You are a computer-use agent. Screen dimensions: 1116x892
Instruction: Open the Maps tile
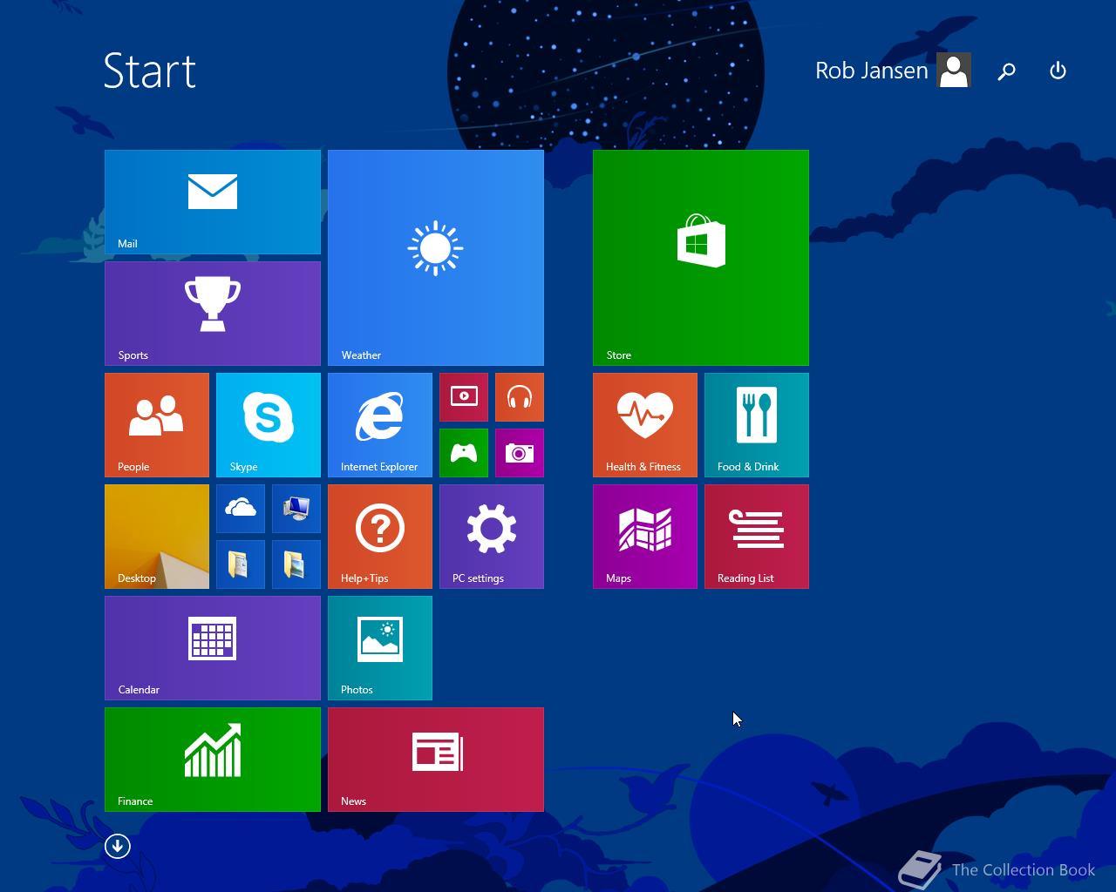(x=645, y=537)
